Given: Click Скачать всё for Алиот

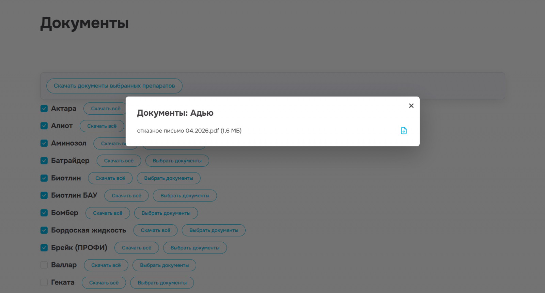Looking at the screenshot, I should click(102, 126).
